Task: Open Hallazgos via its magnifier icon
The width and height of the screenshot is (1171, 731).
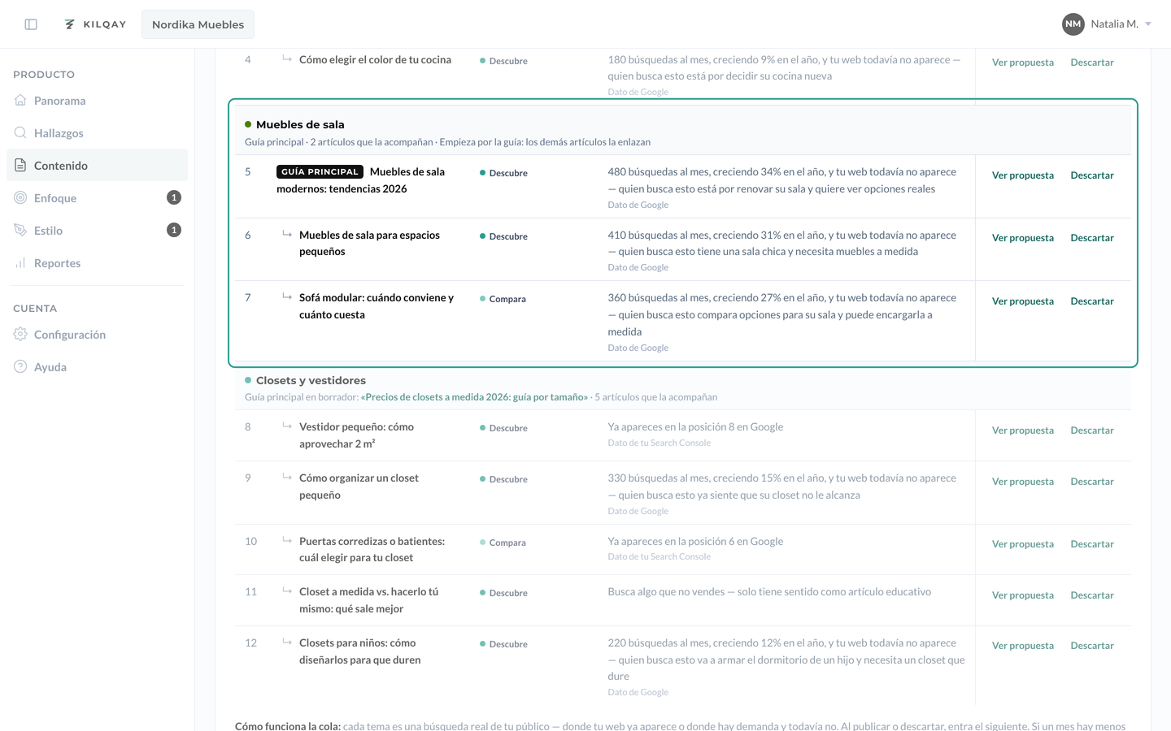Action: click(20, 132)
